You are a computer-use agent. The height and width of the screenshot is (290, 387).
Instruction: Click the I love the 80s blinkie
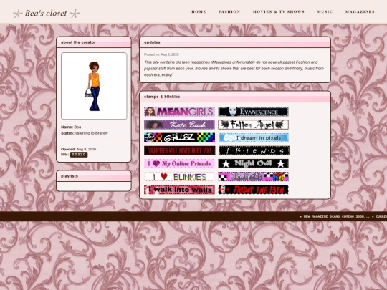(x=253, y=177)
